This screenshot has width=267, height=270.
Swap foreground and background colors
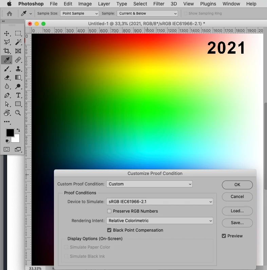click(x=18, y=130)
